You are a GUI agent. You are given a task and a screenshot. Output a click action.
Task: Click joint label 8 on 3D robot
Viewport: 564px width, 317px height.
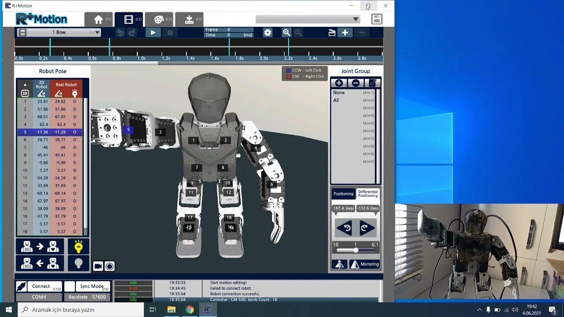[223, 167]
